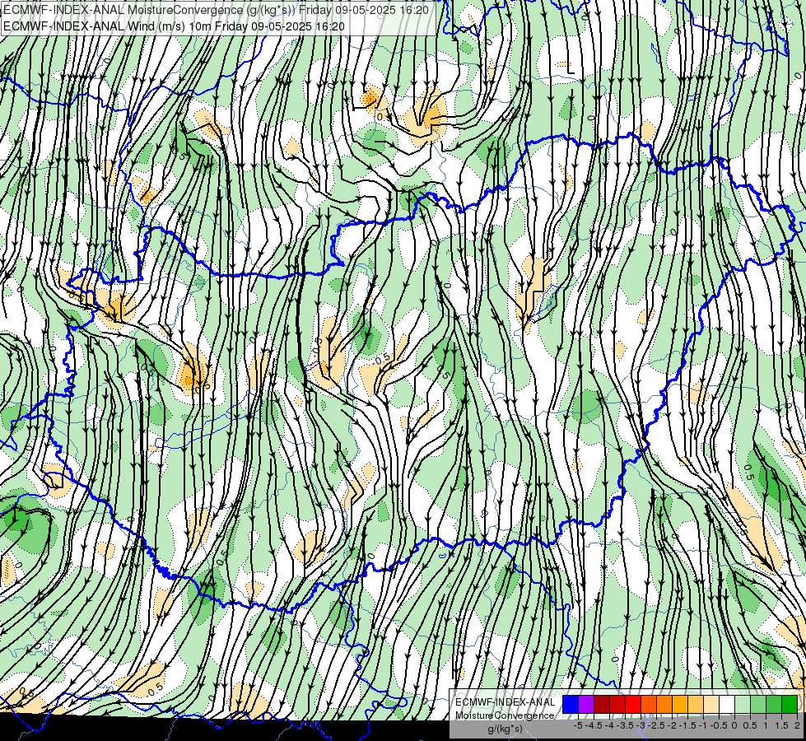The height and width of the screenshot is (741, 806).
Task: Click the -2.5 legend scale value
Action: (x=656, y=725)
